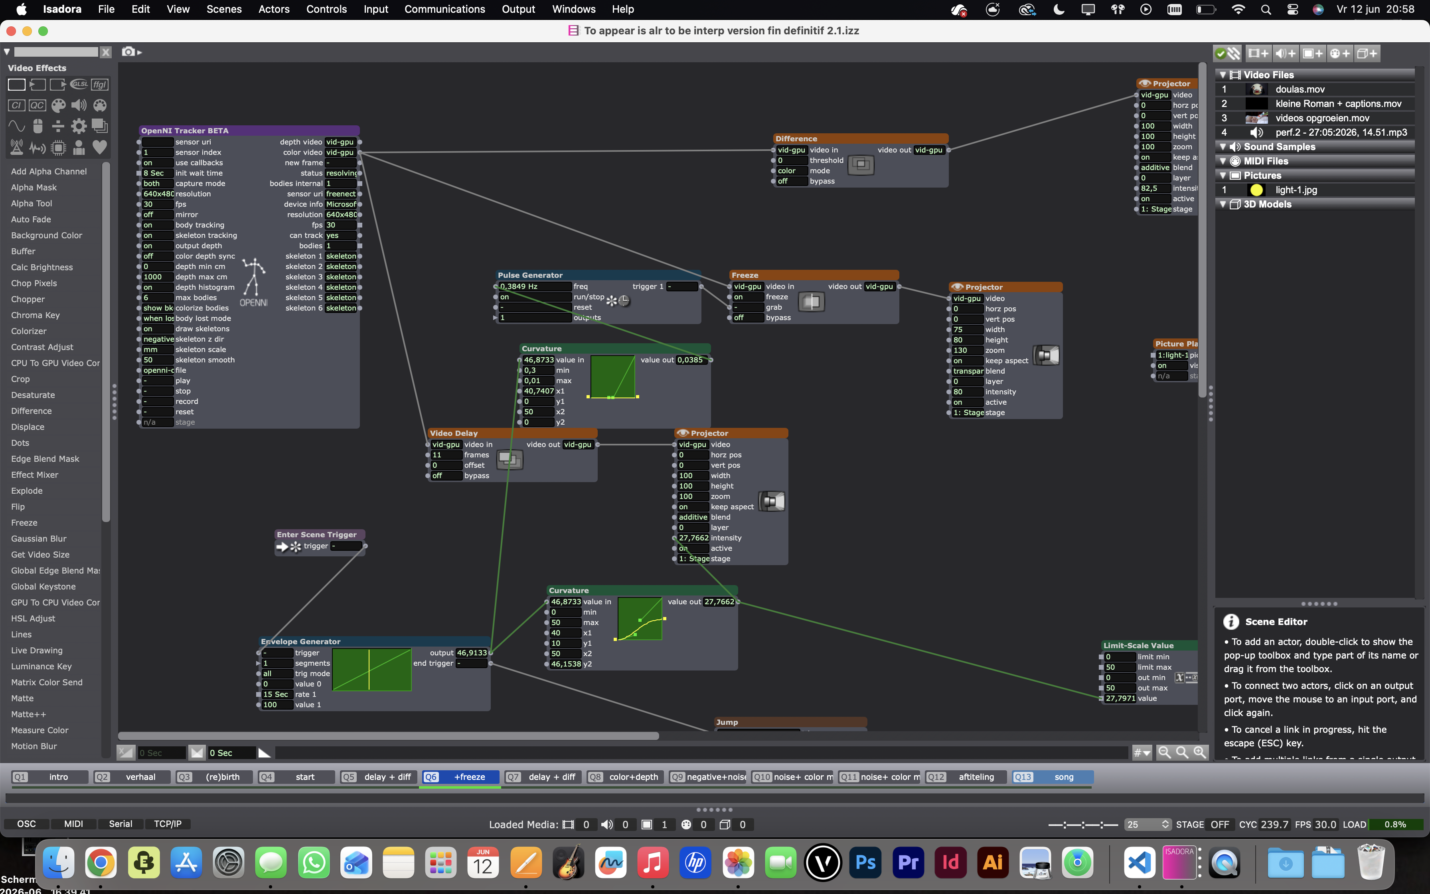Click the toolbox search input field
Screen dimensions: 1430x894
[x=56, y=52]
